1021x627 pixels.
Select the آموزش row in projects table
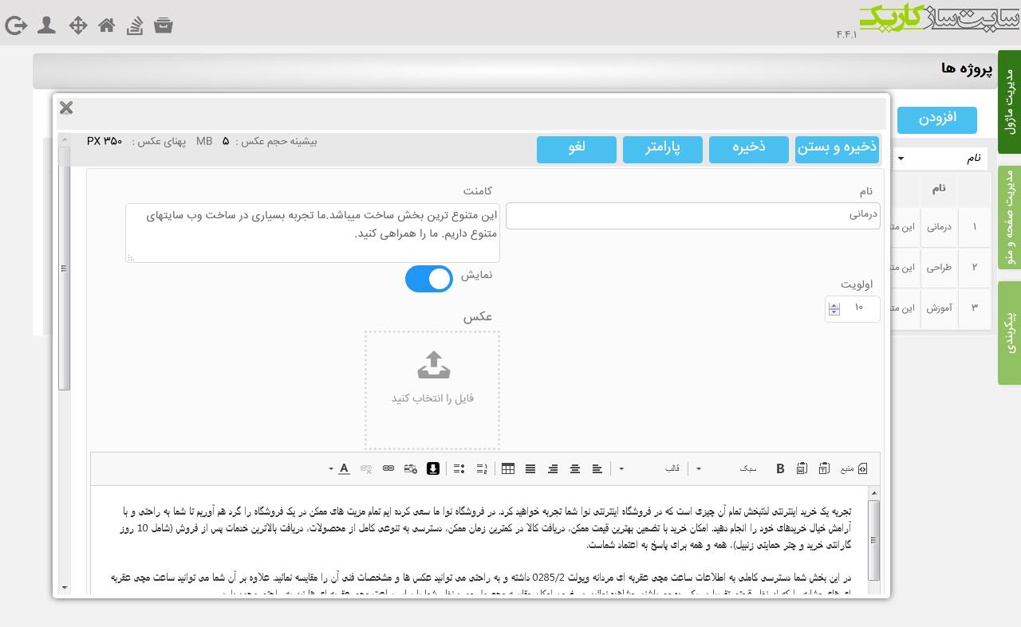pyautogui.click(x=939, y=308)
